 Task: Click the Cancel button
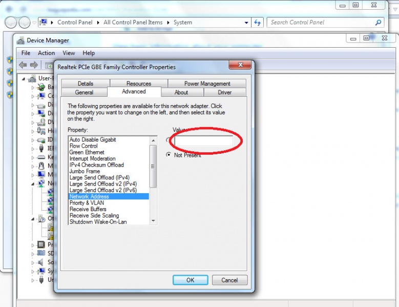(229, 280)
